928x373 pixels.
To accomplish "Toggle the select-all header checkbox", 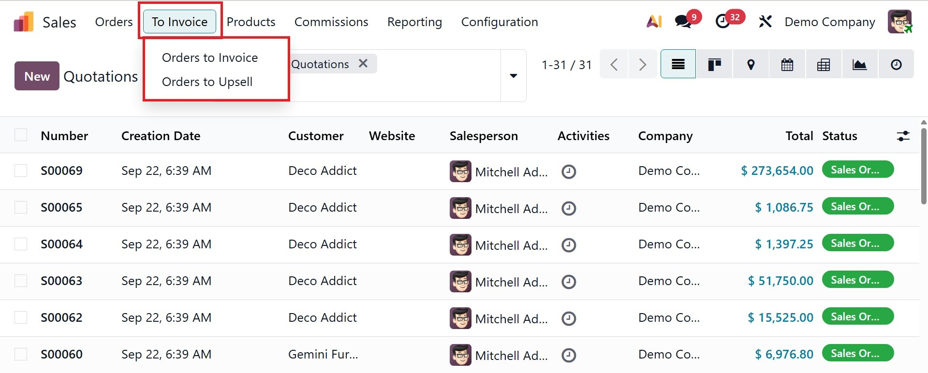I will (21, 135).
